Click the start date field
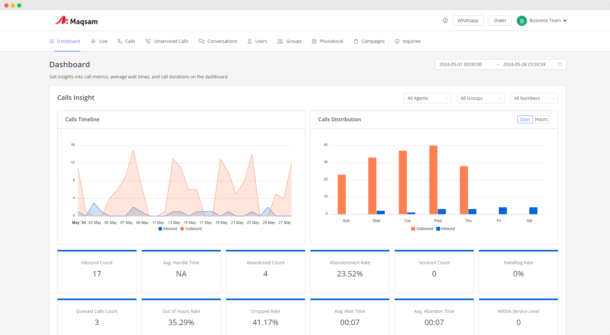 tap(460, 64)
